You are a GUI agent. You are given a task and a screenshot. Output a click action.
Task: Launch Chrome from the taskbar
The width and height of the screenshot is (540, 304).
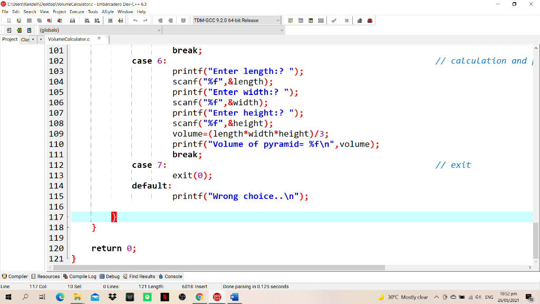tap(200, 297)
